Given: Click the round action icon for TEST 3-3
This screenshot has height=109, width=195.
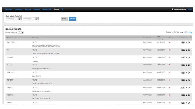Looking at the screenshot, I should [189, 88].
